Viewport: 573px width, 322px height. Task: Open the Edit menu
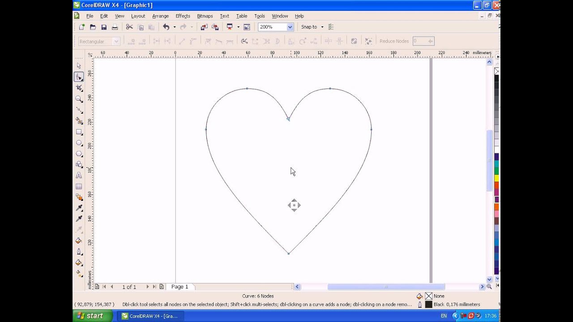coord(104,16)
